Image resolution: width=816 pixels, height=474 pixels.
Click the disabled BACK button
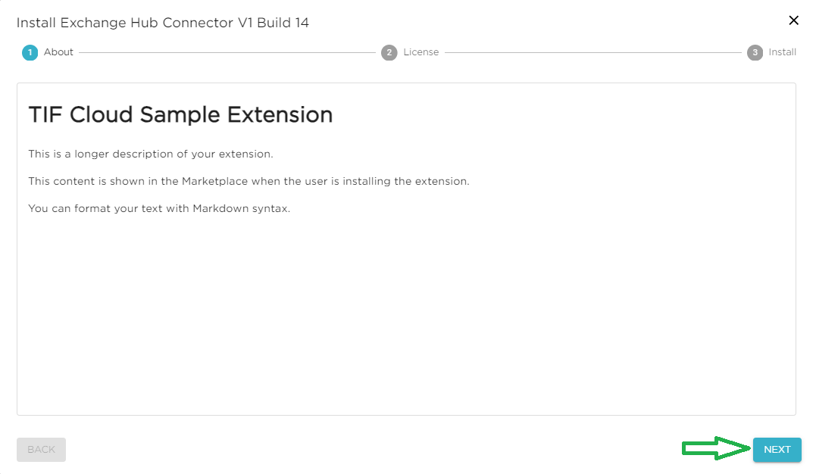tap(41, 449)
